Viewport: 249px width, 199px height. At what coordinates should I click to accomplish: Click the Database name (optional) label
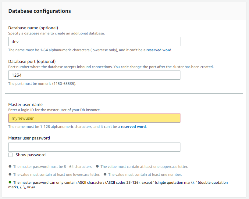coord(33,28)
